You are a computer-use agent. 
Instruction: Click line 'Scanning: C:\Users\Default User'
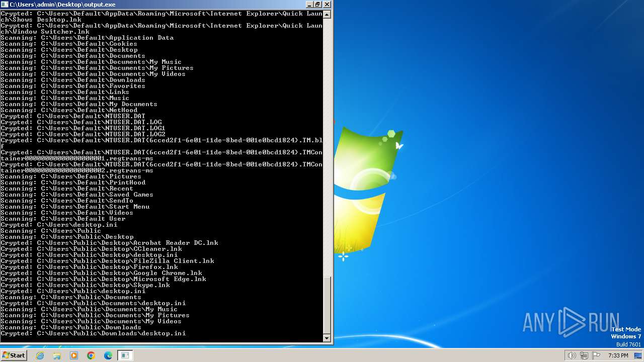click(x=63, y=219)
